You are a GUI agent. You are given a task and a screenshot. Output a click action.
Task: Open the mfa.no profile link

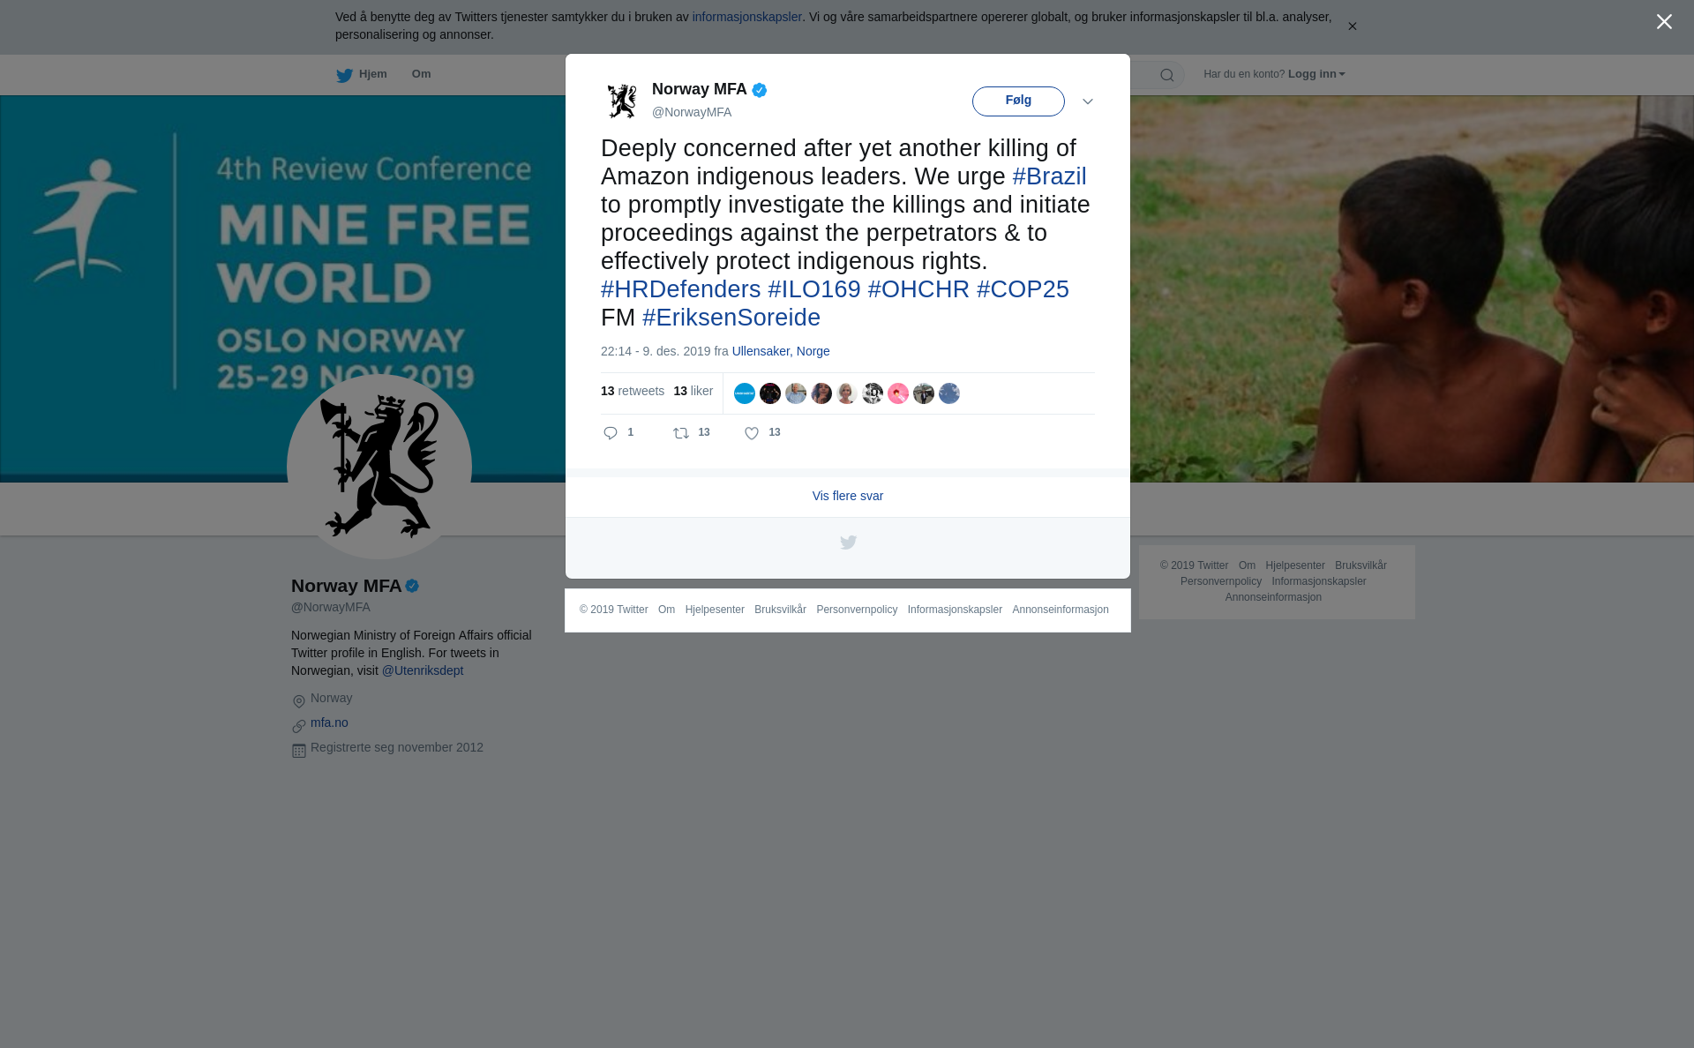(329, 722)
